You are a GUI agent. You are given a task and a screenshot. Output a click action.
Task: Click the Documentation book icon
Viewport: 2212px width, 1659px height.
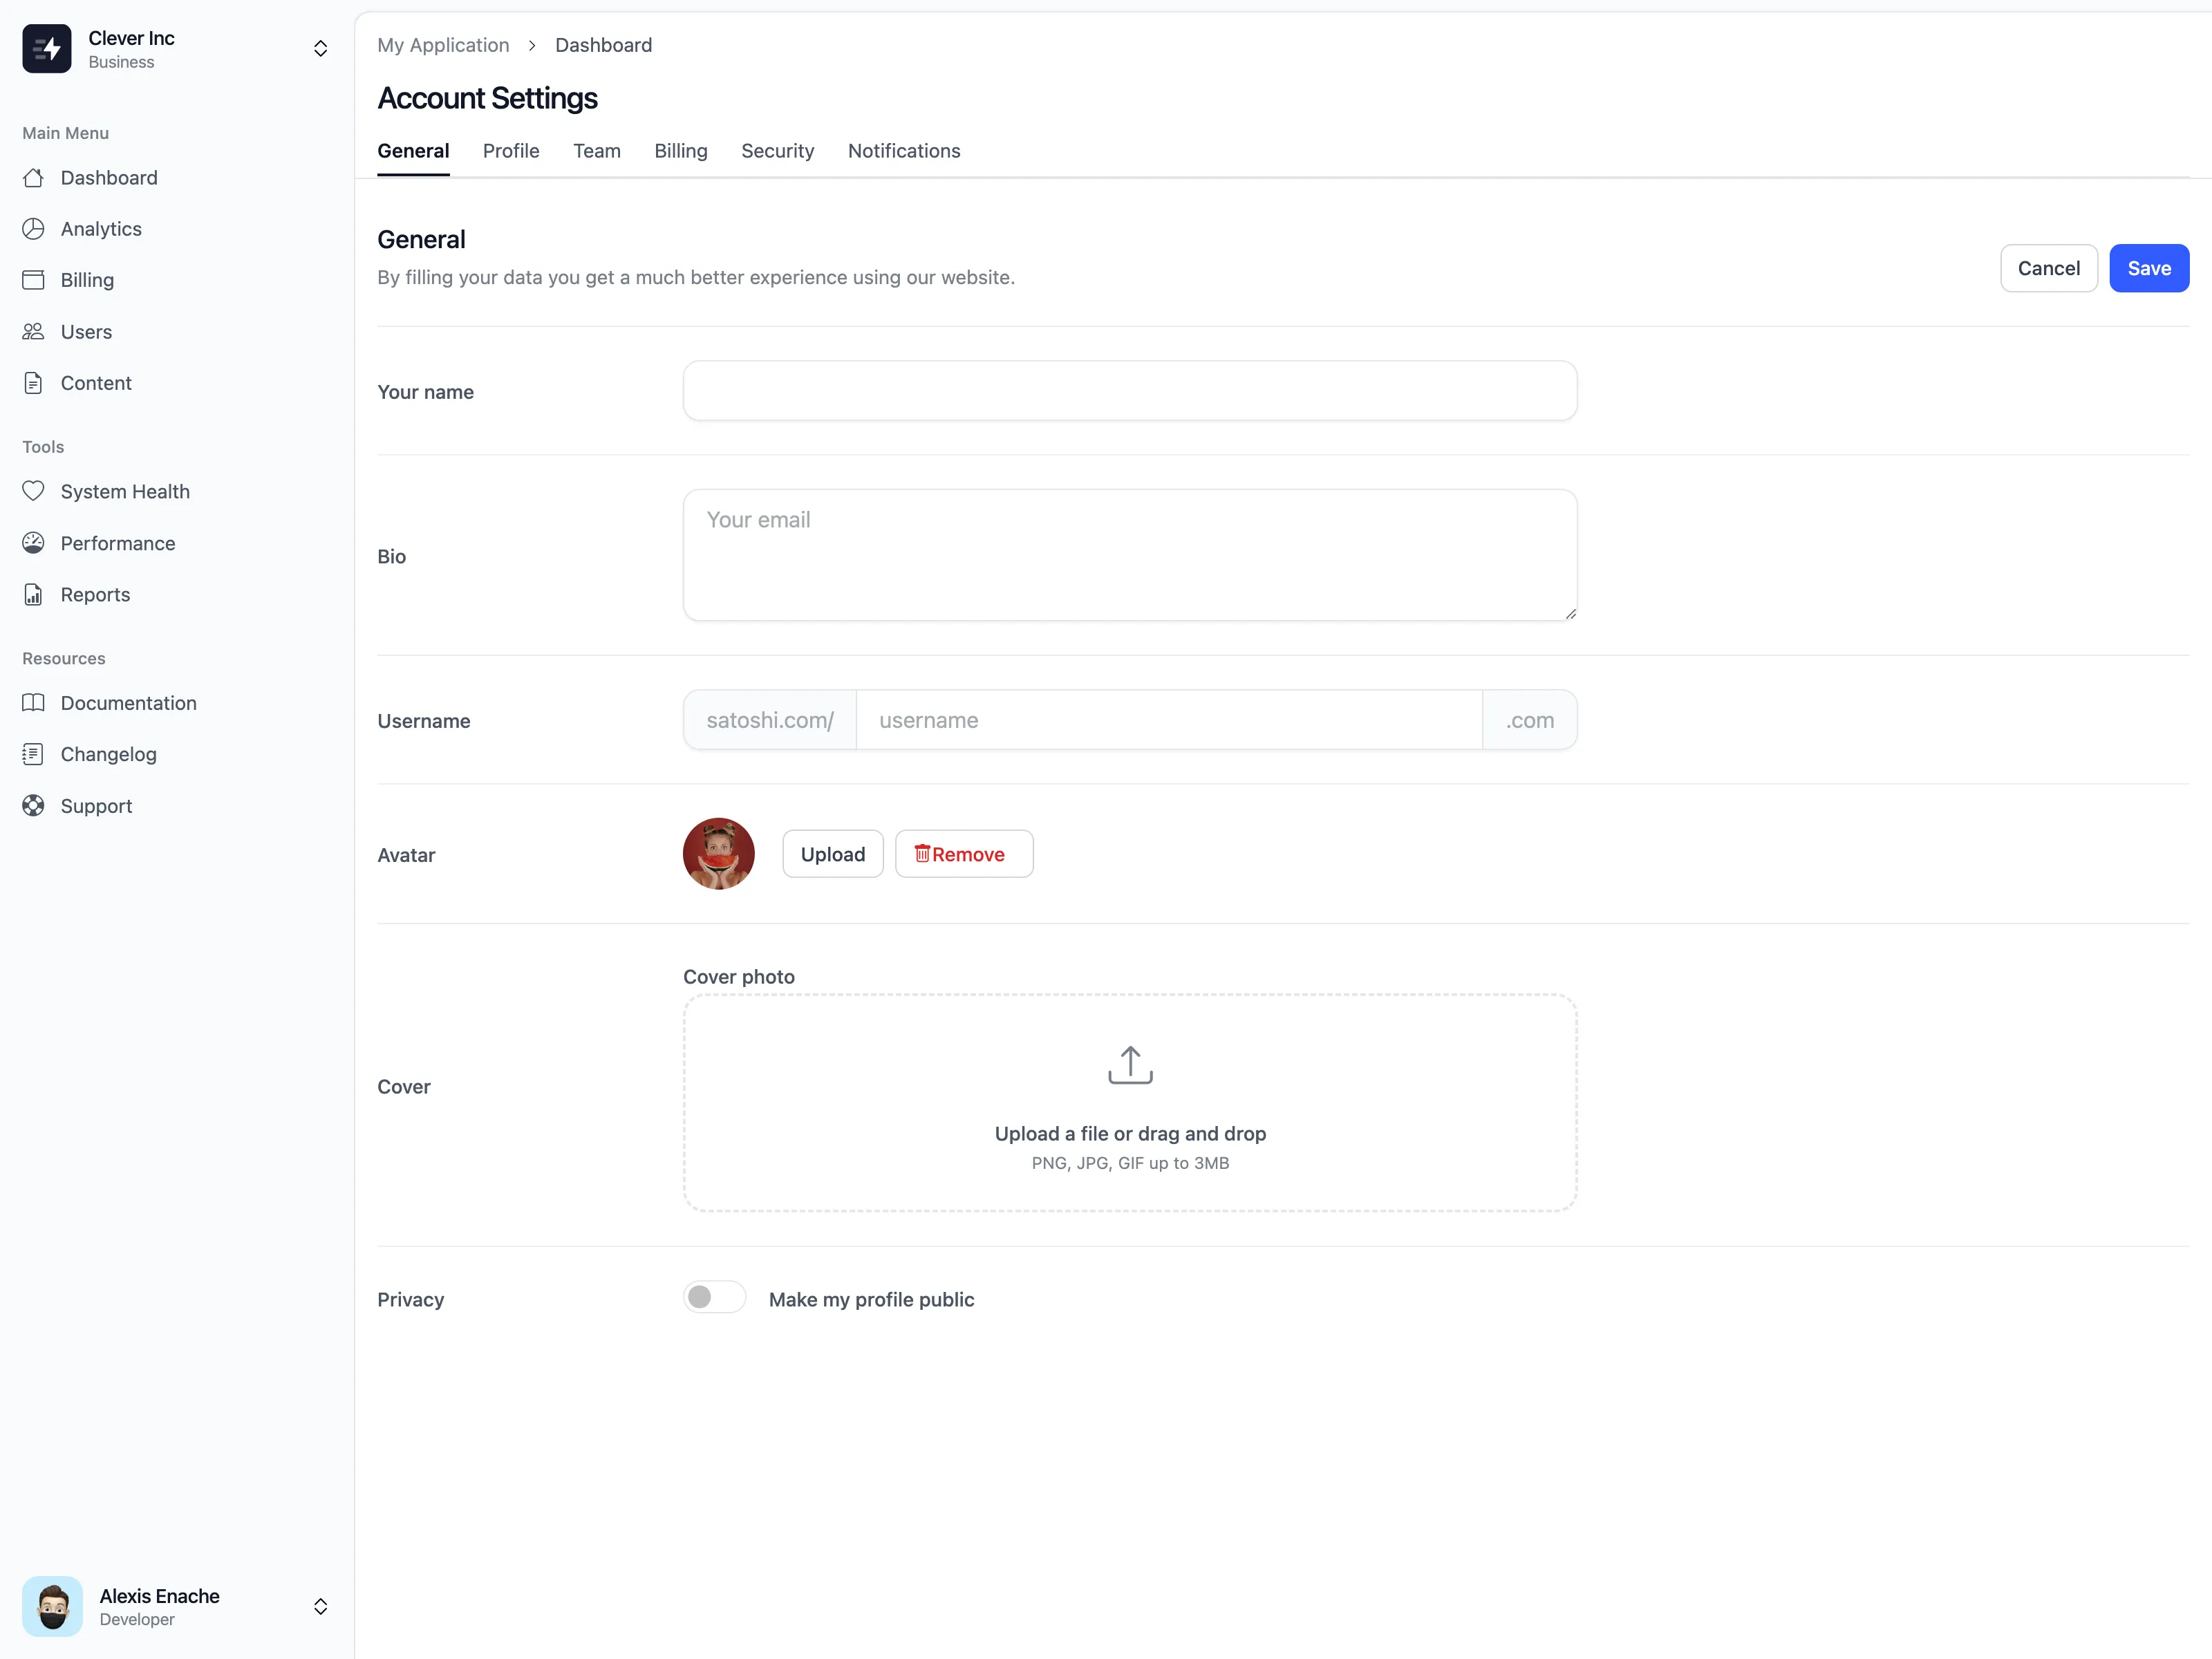coord(33,703)
